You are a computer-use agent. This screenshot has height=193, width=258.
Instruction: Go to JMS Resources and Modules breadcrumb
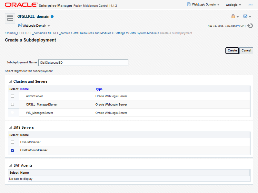pyautogui.click(x=92, y=33)
